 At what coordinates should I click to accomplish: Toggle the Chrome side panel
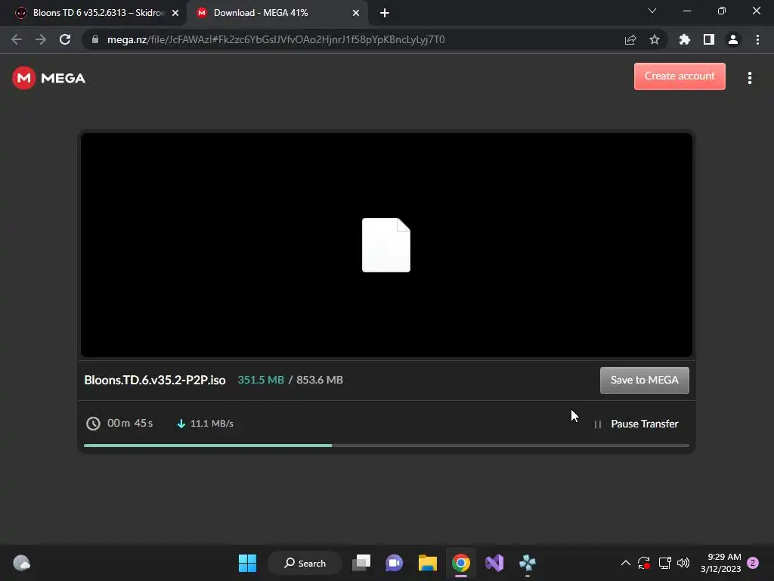[709, 39]
